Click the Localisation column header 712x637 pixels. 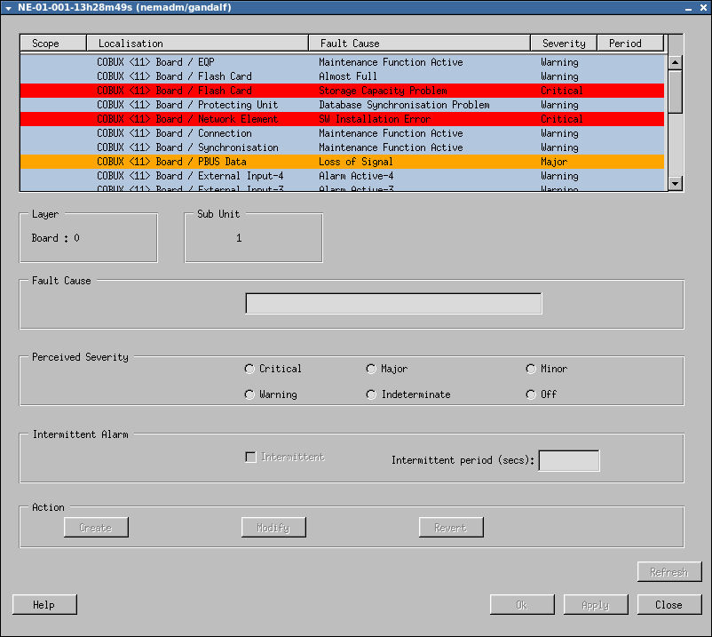pos(197,44)
